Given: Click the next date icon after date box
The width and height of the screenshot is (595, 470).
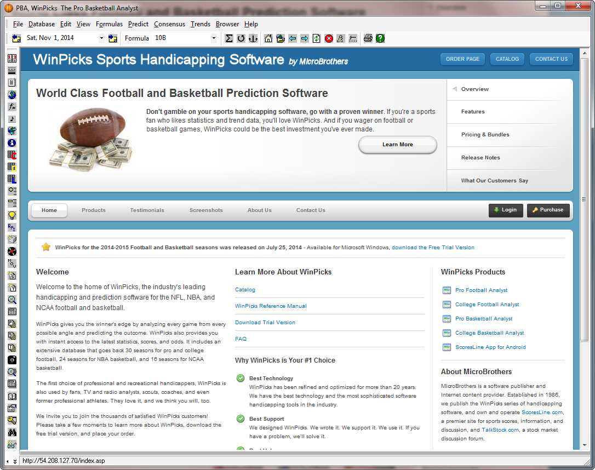Looking at the screenshot, I should 113,38.
